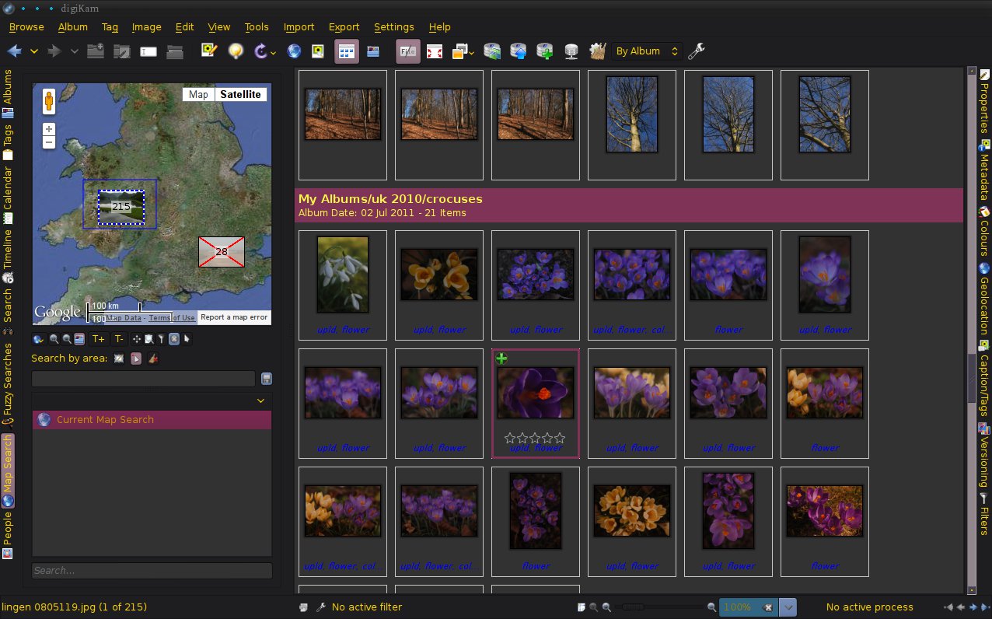Image resolution: width=992 pixels, height=619 pixels.
Task: Open the Versioning right sidebar tab
Action: tap(984, 456)
